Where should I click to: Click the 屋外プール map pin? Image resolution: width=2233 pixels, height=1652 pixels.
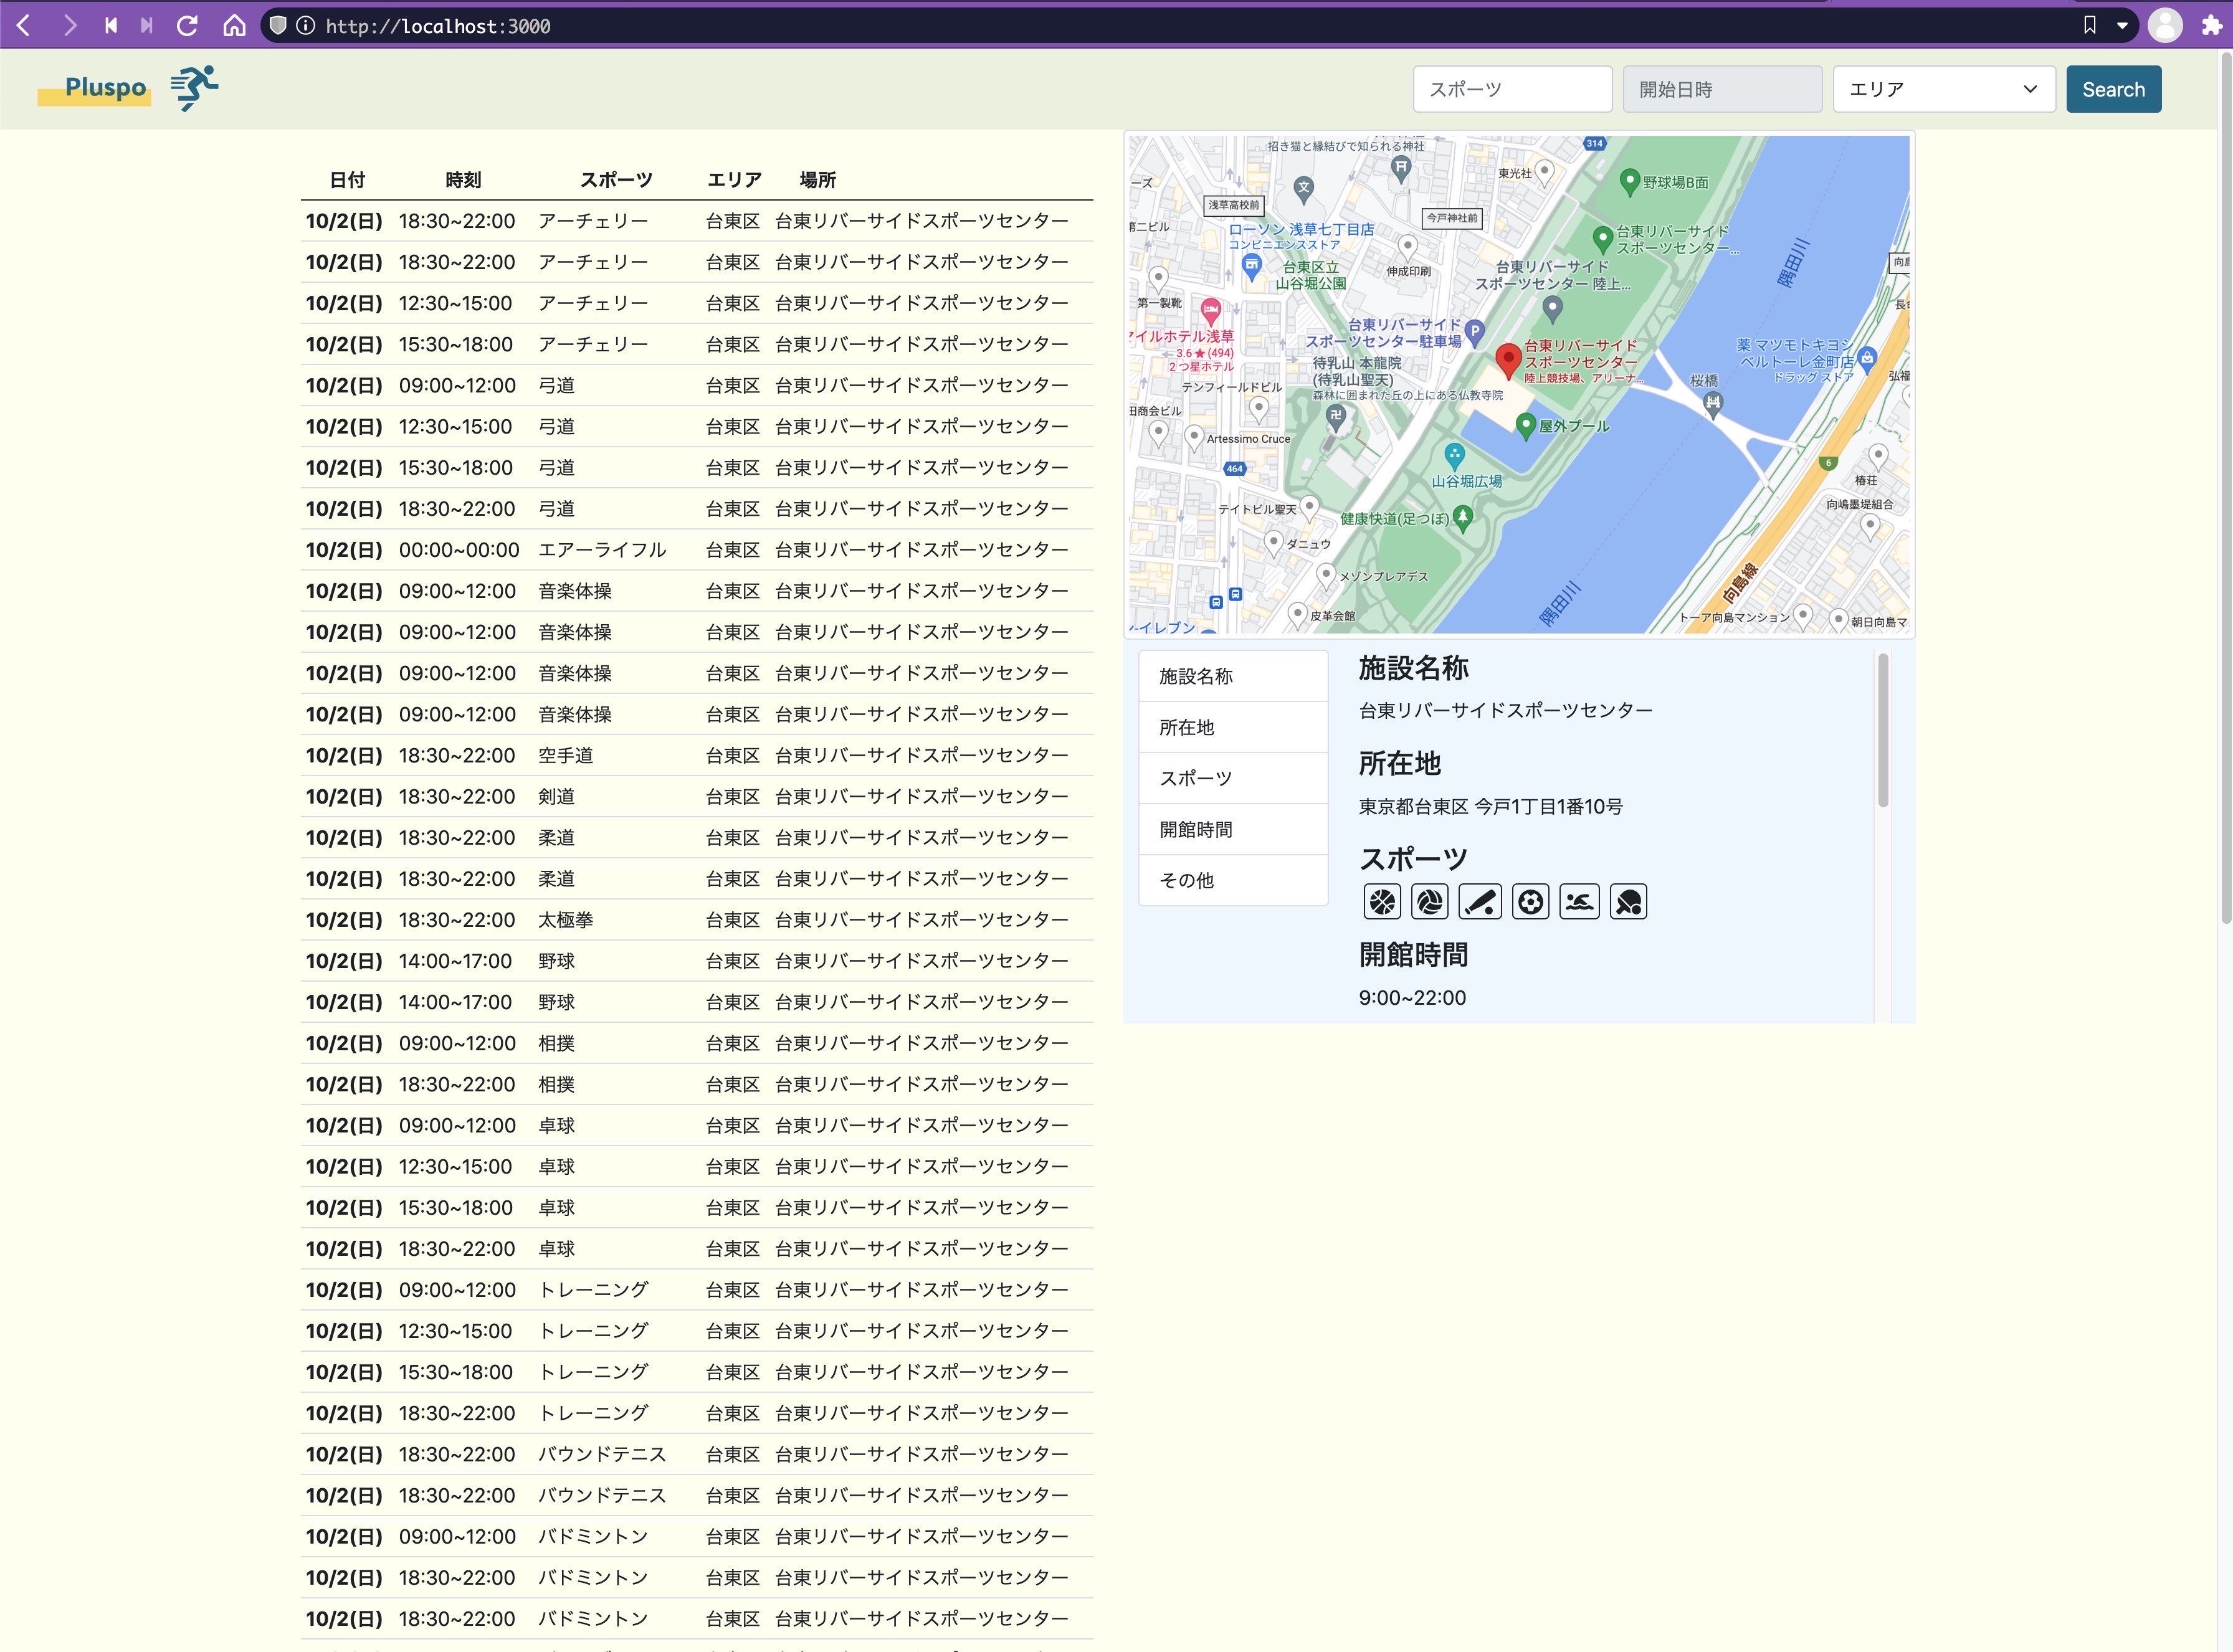pos(1526,424)
